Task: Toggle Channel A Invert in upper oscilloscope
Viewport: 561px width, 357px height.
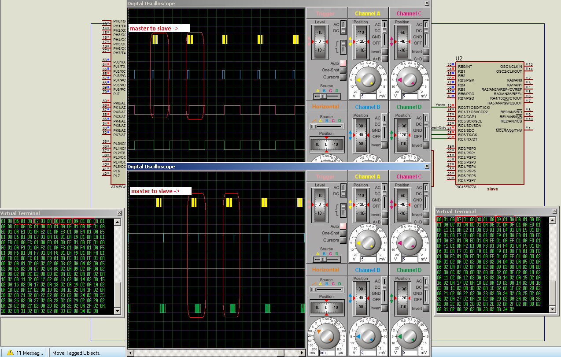Action: [384, 52]
